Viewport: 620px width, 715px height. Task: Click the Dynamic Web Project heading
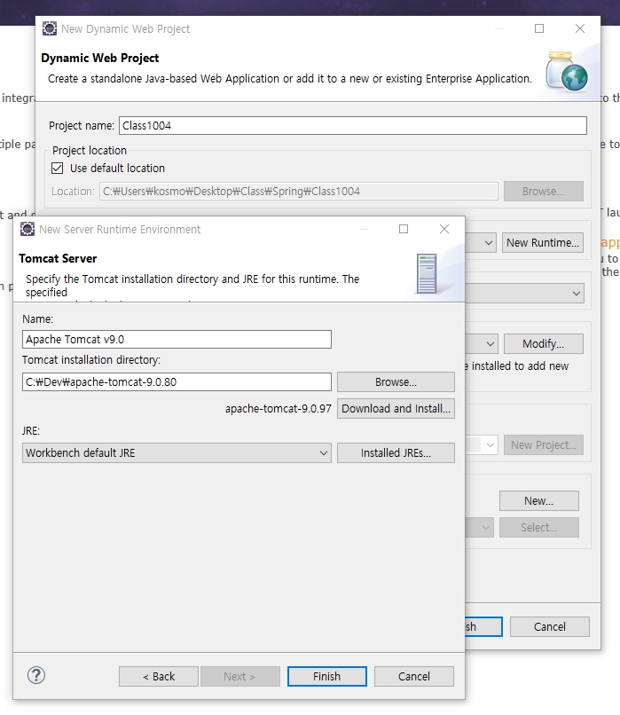(x=100, y=58)
